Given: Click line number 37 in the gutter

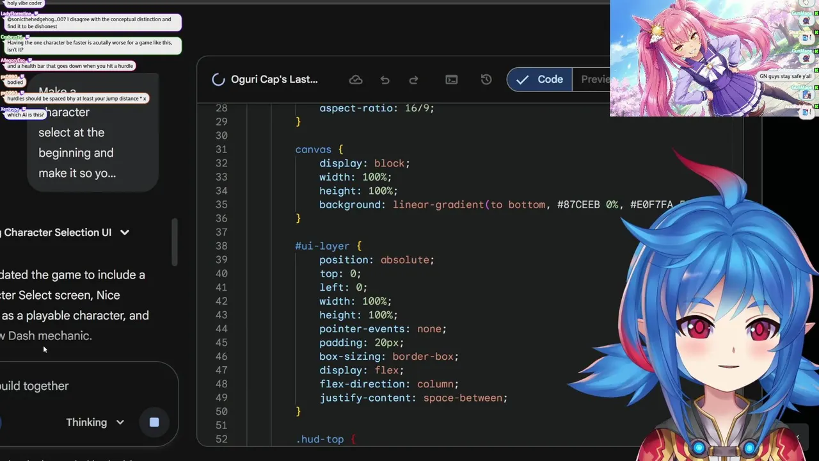Looking at the screenshot, I should [221, 232].
